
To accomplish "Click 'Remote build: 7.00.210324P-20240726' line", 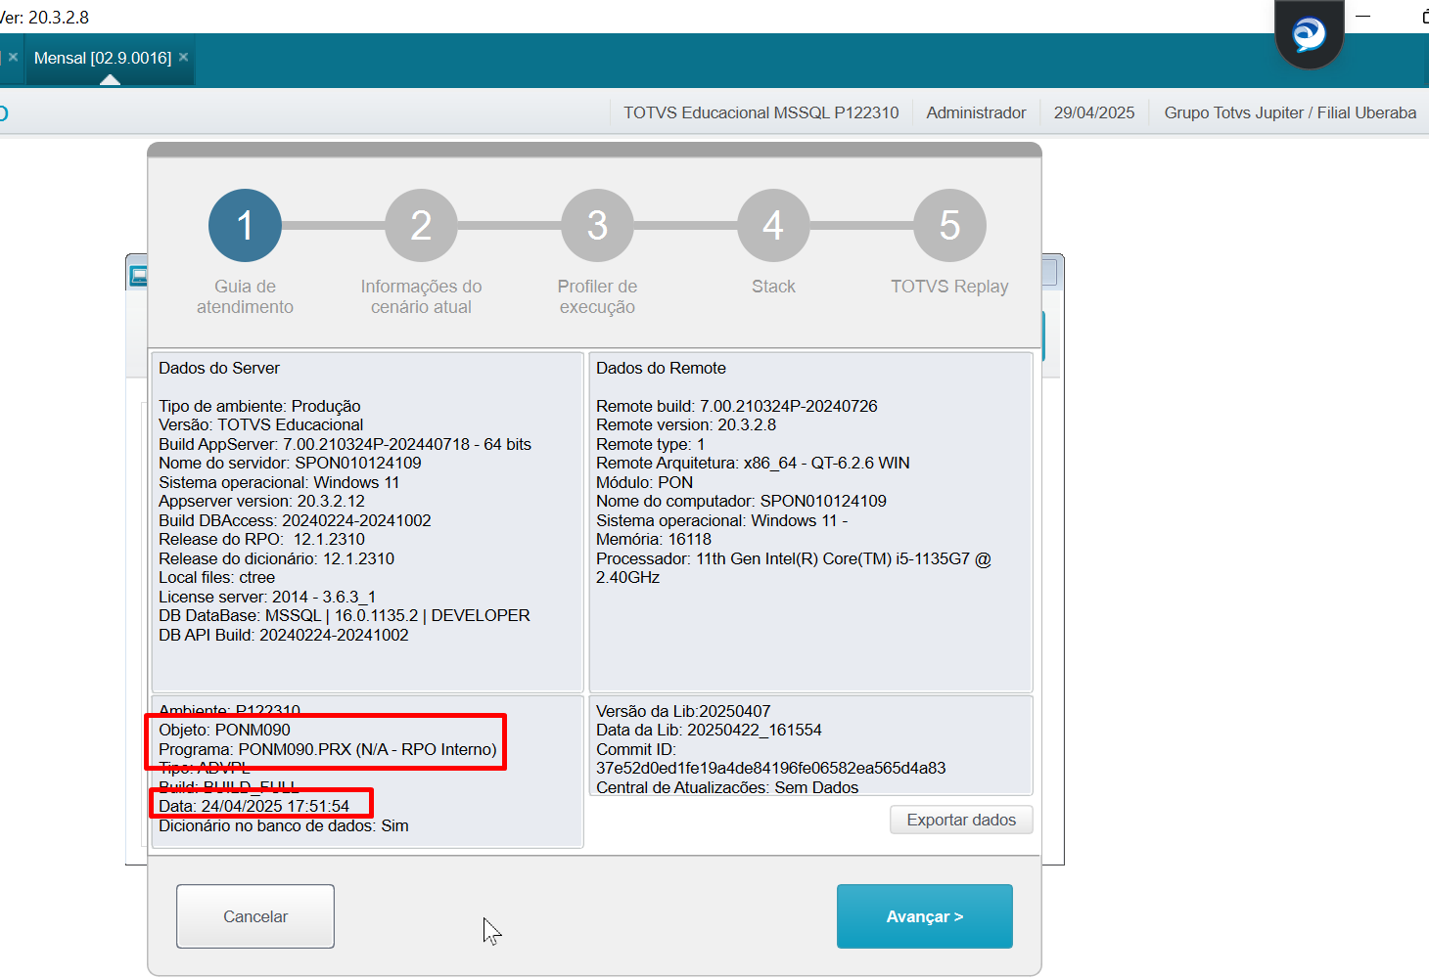I will (737, 406).
